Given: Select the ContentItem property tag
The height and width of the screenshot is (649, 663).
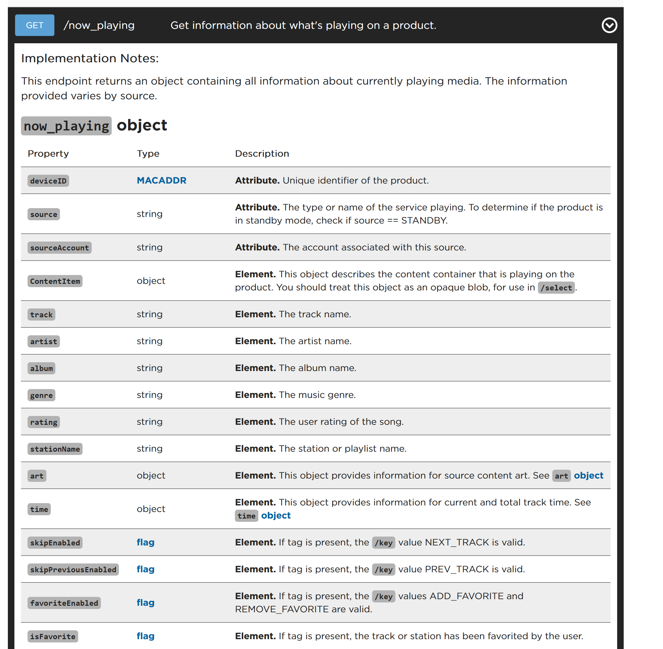Looking at the screenshot, I should point(55,281).
